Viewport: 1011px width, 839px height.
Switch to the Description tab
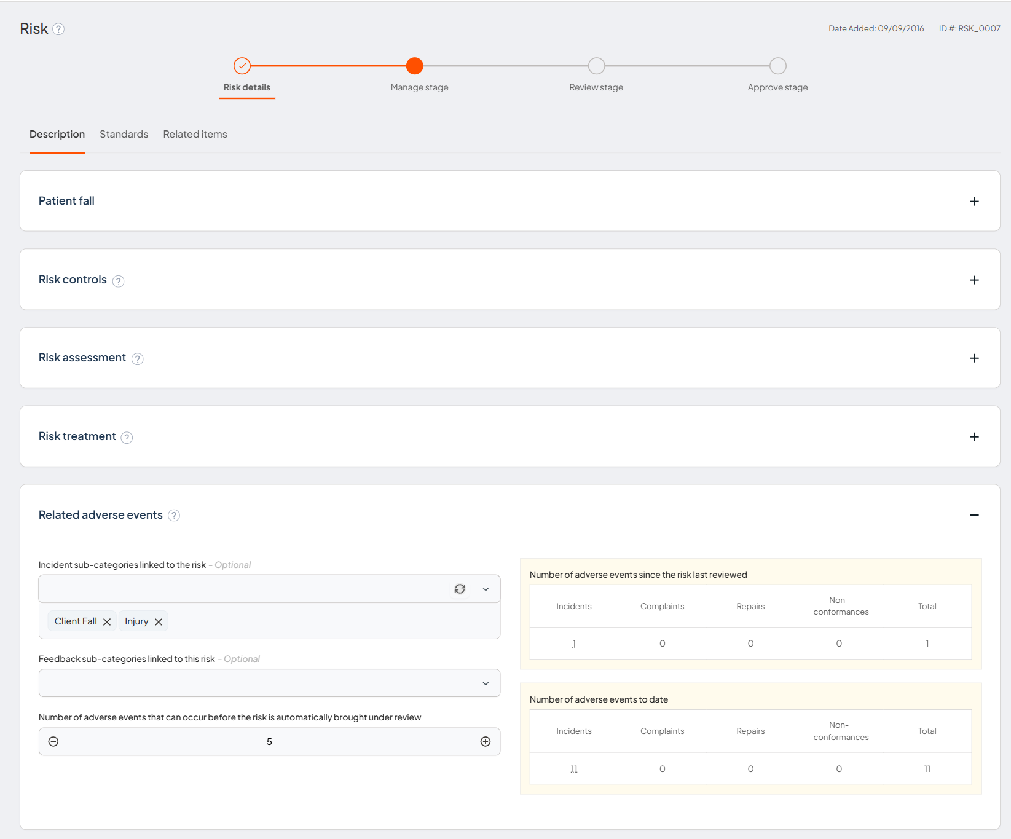tap(57, 134)
